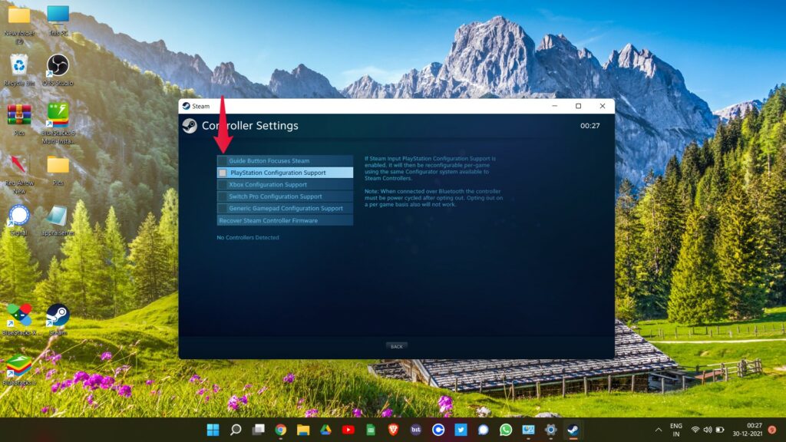The width and height of the screenshot is (786, 442).
Task: Expand hidden icons in the system tray
Action: point(658,430)
